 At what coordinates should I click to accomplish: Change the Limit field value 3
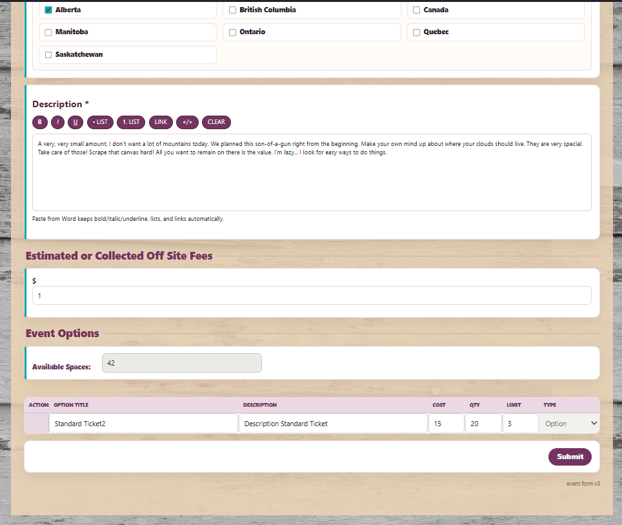(520, 424)
